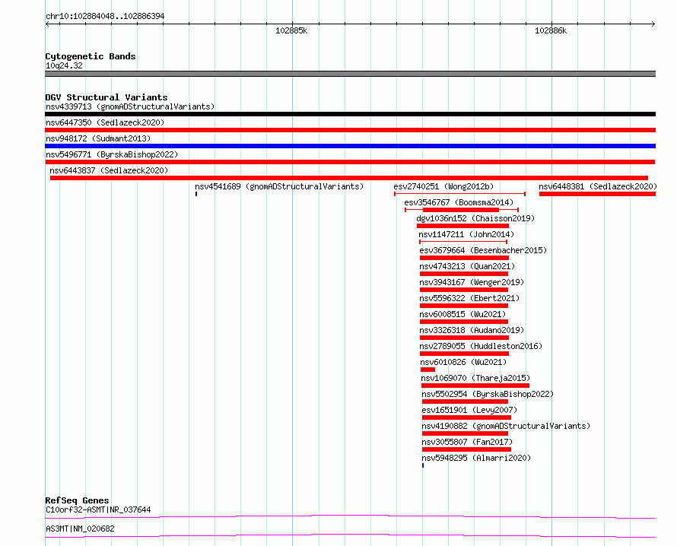
Task: Click the 102886k ruler position
Action: click(551, 30)
